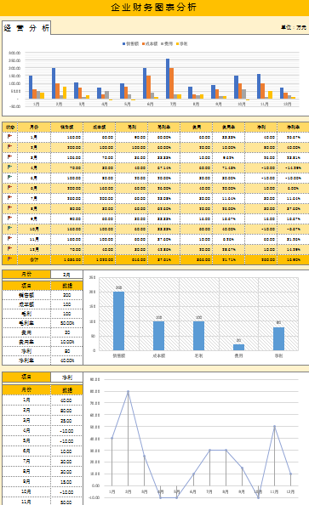
Task: Click the green status flag in the 4月 row
Action: (x=10, y=167)
